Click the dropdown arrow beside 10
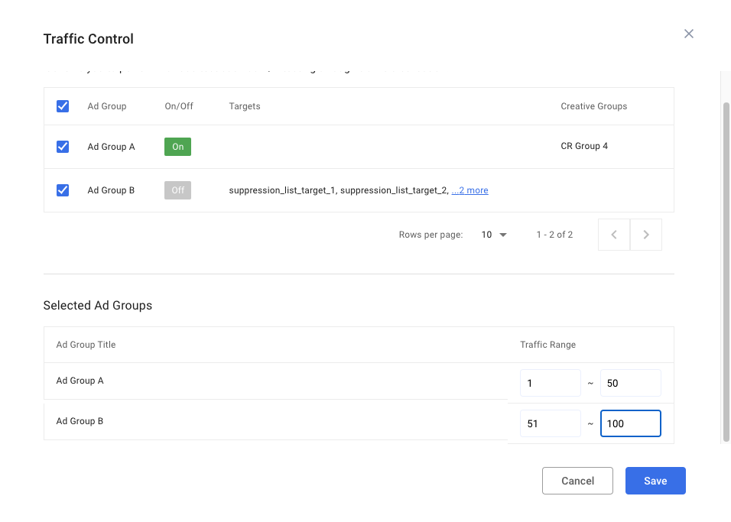 tap(503, 235)
